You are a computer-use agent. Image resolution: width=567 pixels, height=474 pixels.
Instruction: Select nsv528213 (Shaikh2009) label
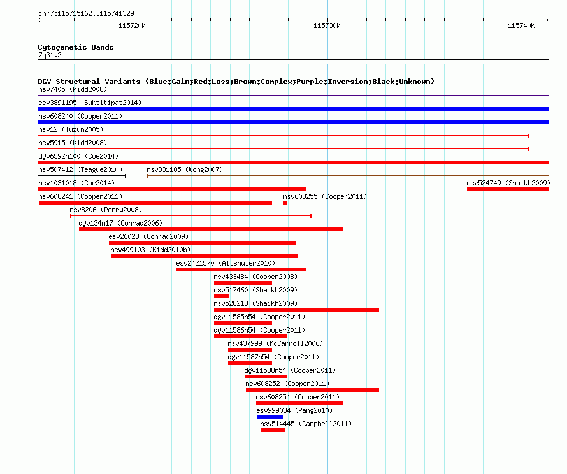255,303
